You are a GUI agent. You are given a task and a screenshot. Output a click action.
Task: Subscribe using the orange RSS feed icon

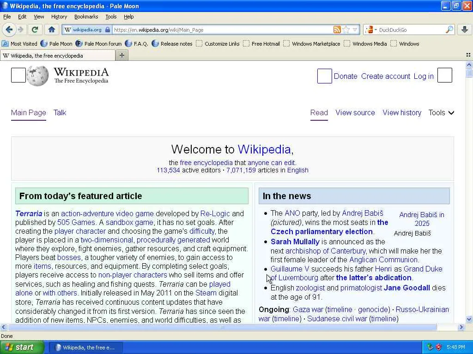337,29
